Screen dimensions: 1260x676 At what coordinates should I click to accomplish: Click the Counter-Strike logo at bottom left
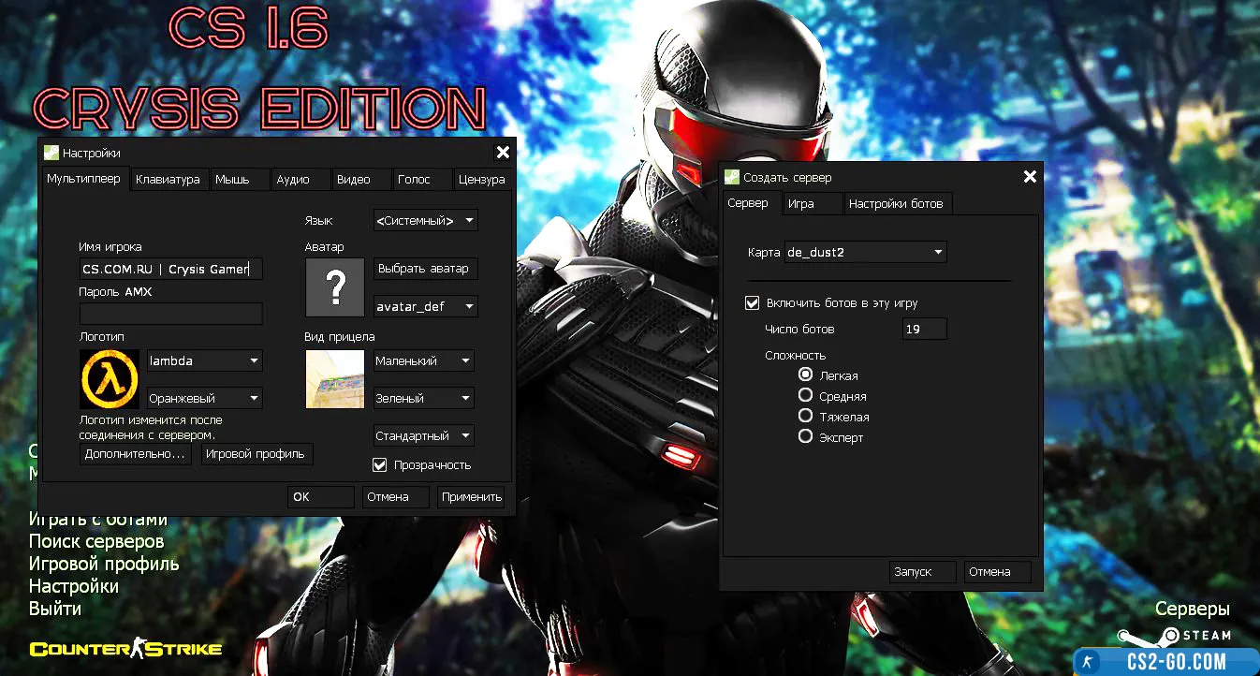[125, 649]
